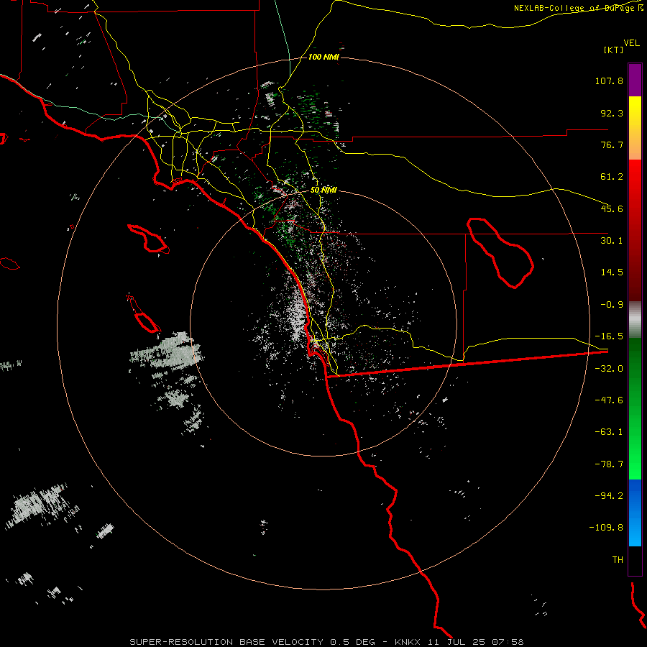Pick the gray near-zero segment of the color bar

click(x=635, y=320)
